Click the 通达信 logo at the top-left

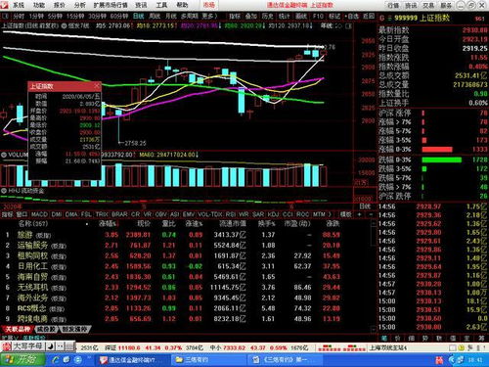tap(5, 5)
